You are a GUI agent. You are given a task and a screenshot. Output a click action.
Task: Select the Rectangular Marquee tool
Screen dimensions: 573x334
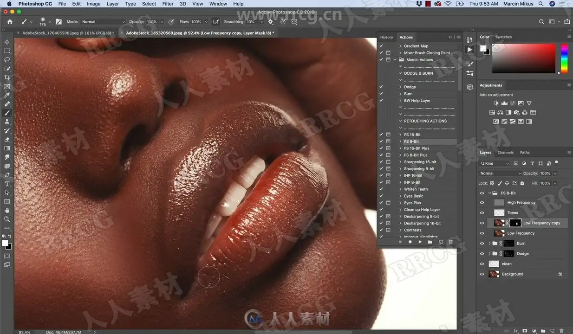click(x=7, y=51)
